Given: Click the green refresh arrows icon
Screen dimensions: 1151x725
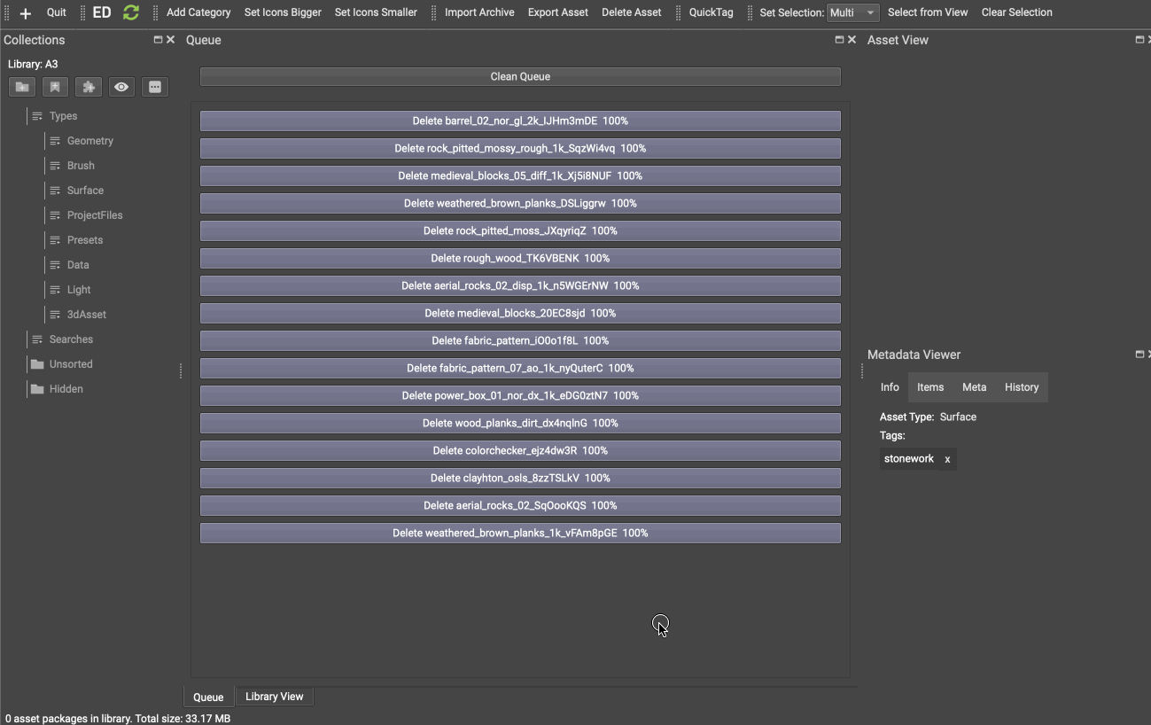Looking at the screenshot, I should 131,12.
